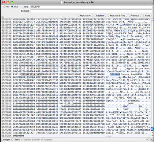Add data inspector row with plus icon
154x142 pixels.
click(151, 140)
